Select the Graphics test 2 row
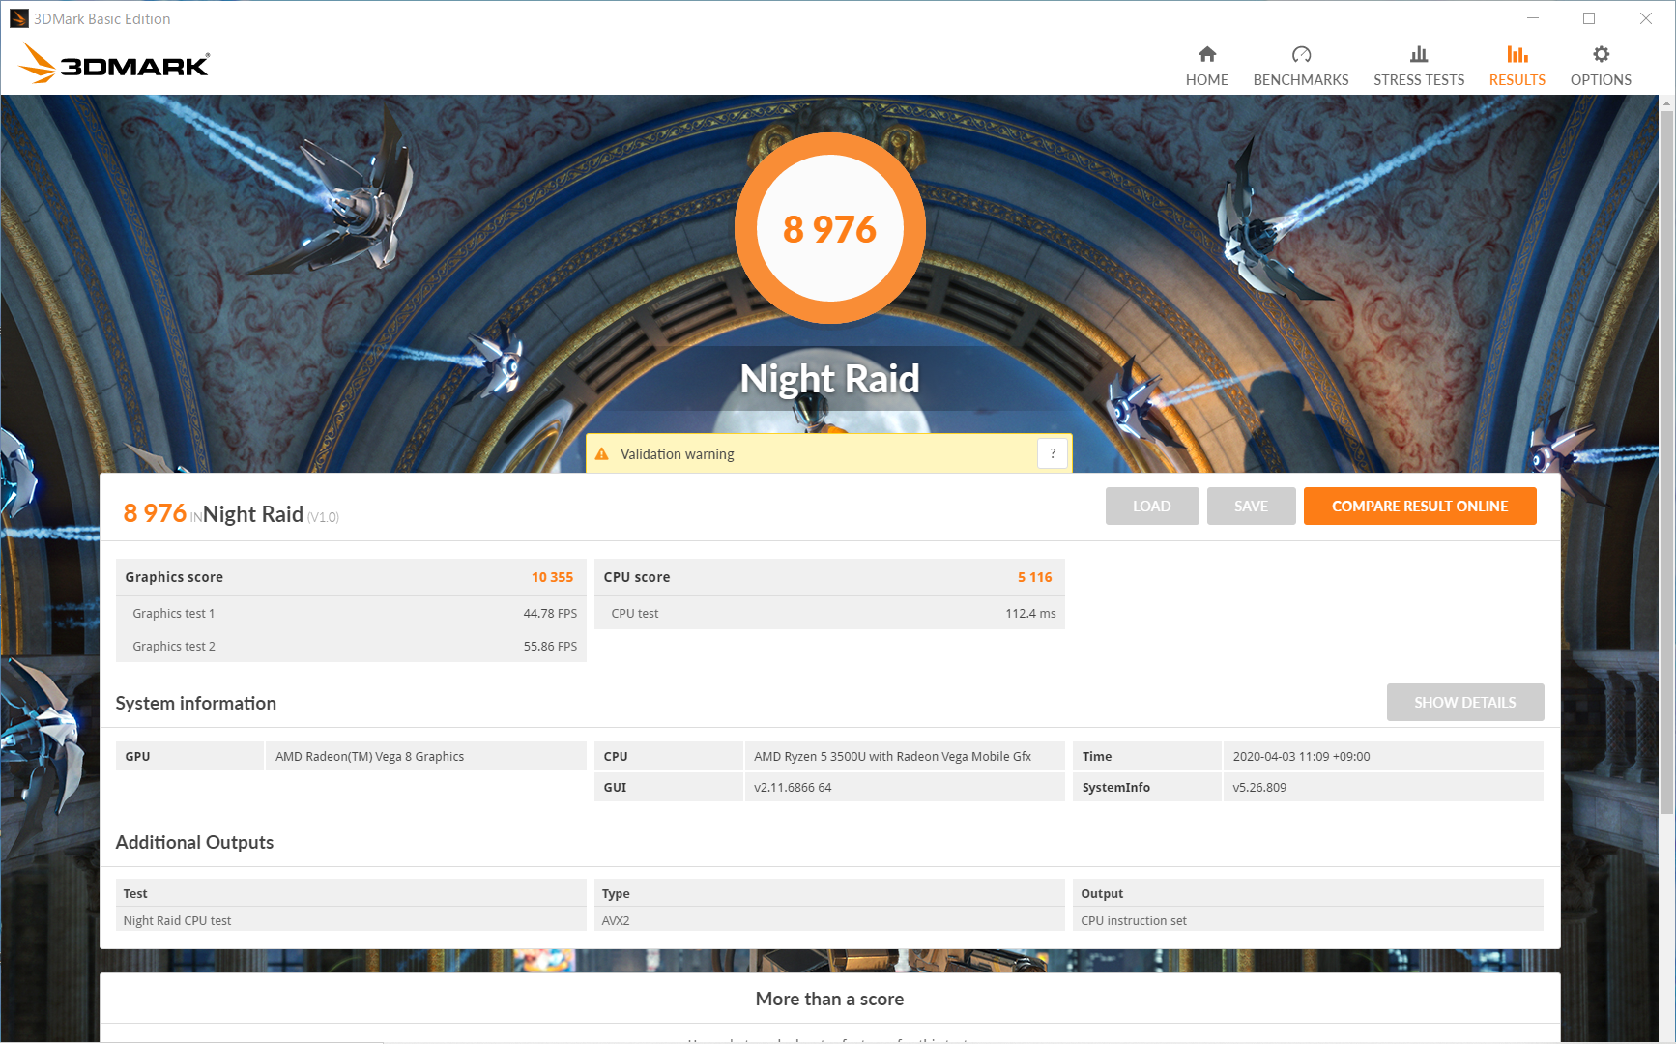The image size is (1676, 1044). (351, 646)
